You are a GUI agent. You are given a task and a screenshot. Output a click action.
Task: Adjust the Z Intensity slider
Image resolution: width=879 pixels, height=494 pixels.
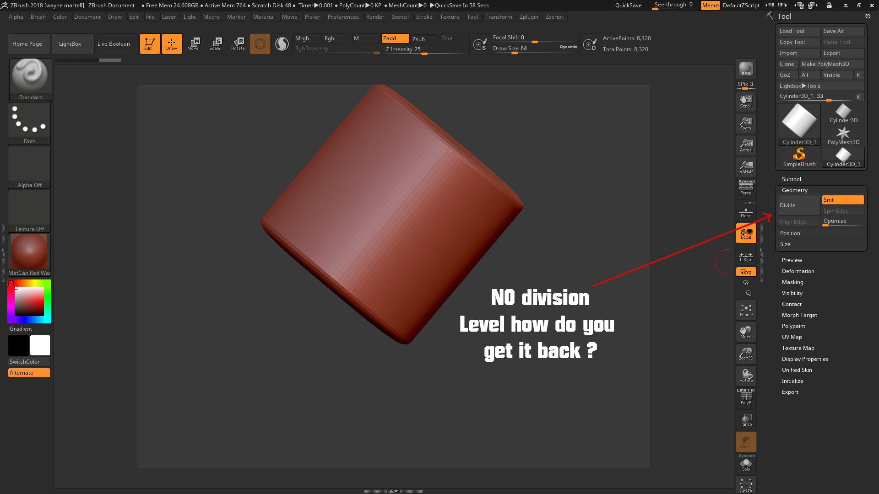pos(424,50)
